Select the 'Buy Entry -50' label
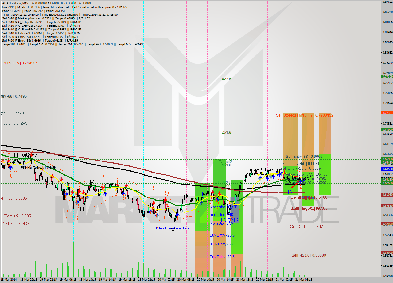 coord(222,244)
